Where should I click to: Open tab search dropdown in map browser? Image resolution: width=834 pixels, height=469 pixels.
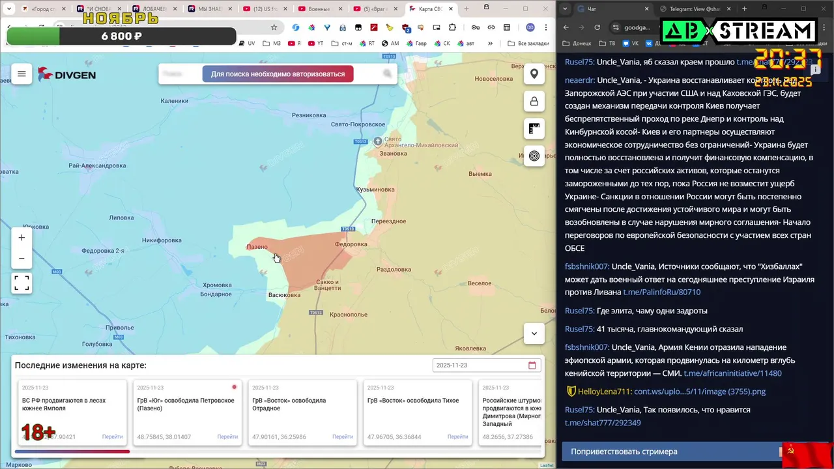click(8, 9)
